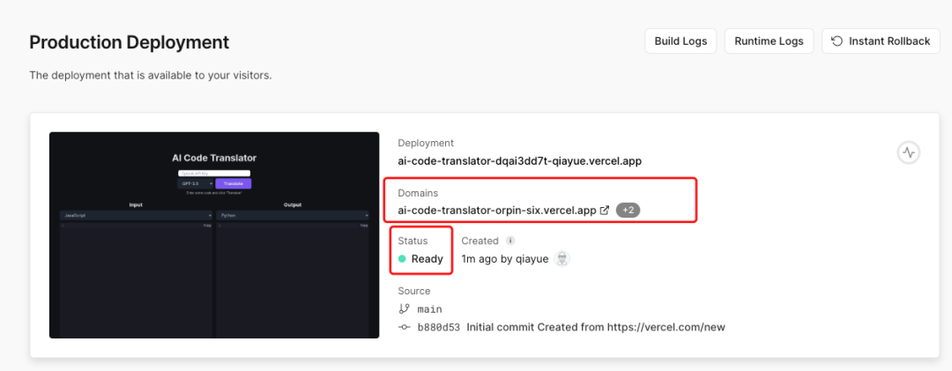Click the Instant Rollback button
The height and width of the screenshot is (371, 952).
click(881, 41)
